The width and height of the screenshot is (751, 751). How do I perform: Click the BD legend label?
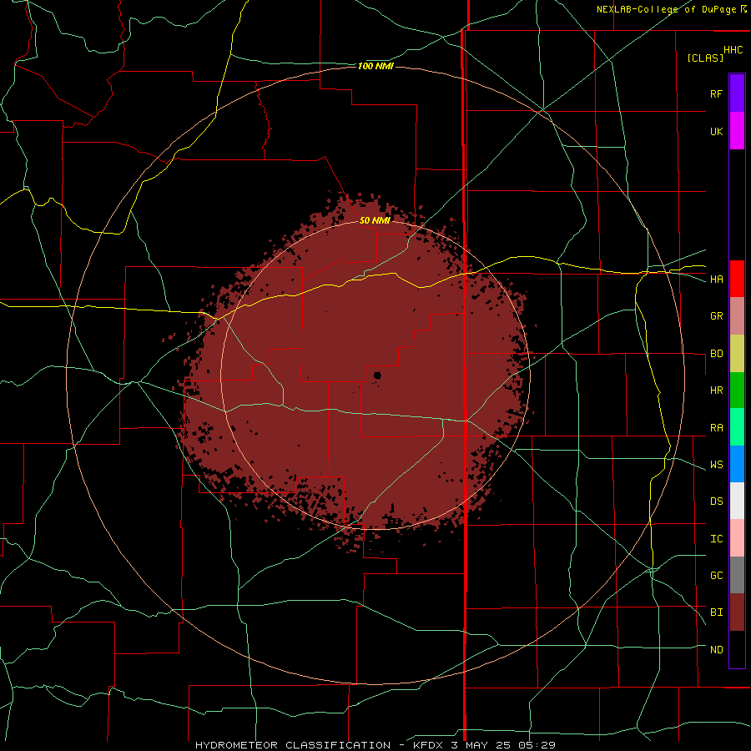pyautogui.click(x=716, y=354)
